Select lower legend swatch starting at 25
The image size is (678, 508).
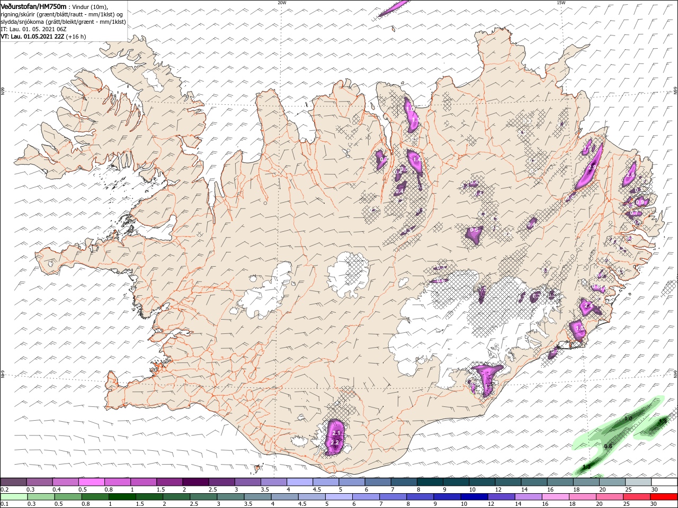pos(636,497)
